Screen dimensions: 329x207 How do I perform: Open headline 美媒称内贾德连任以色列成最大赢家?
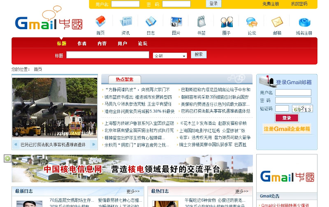(x=215, y=104)
